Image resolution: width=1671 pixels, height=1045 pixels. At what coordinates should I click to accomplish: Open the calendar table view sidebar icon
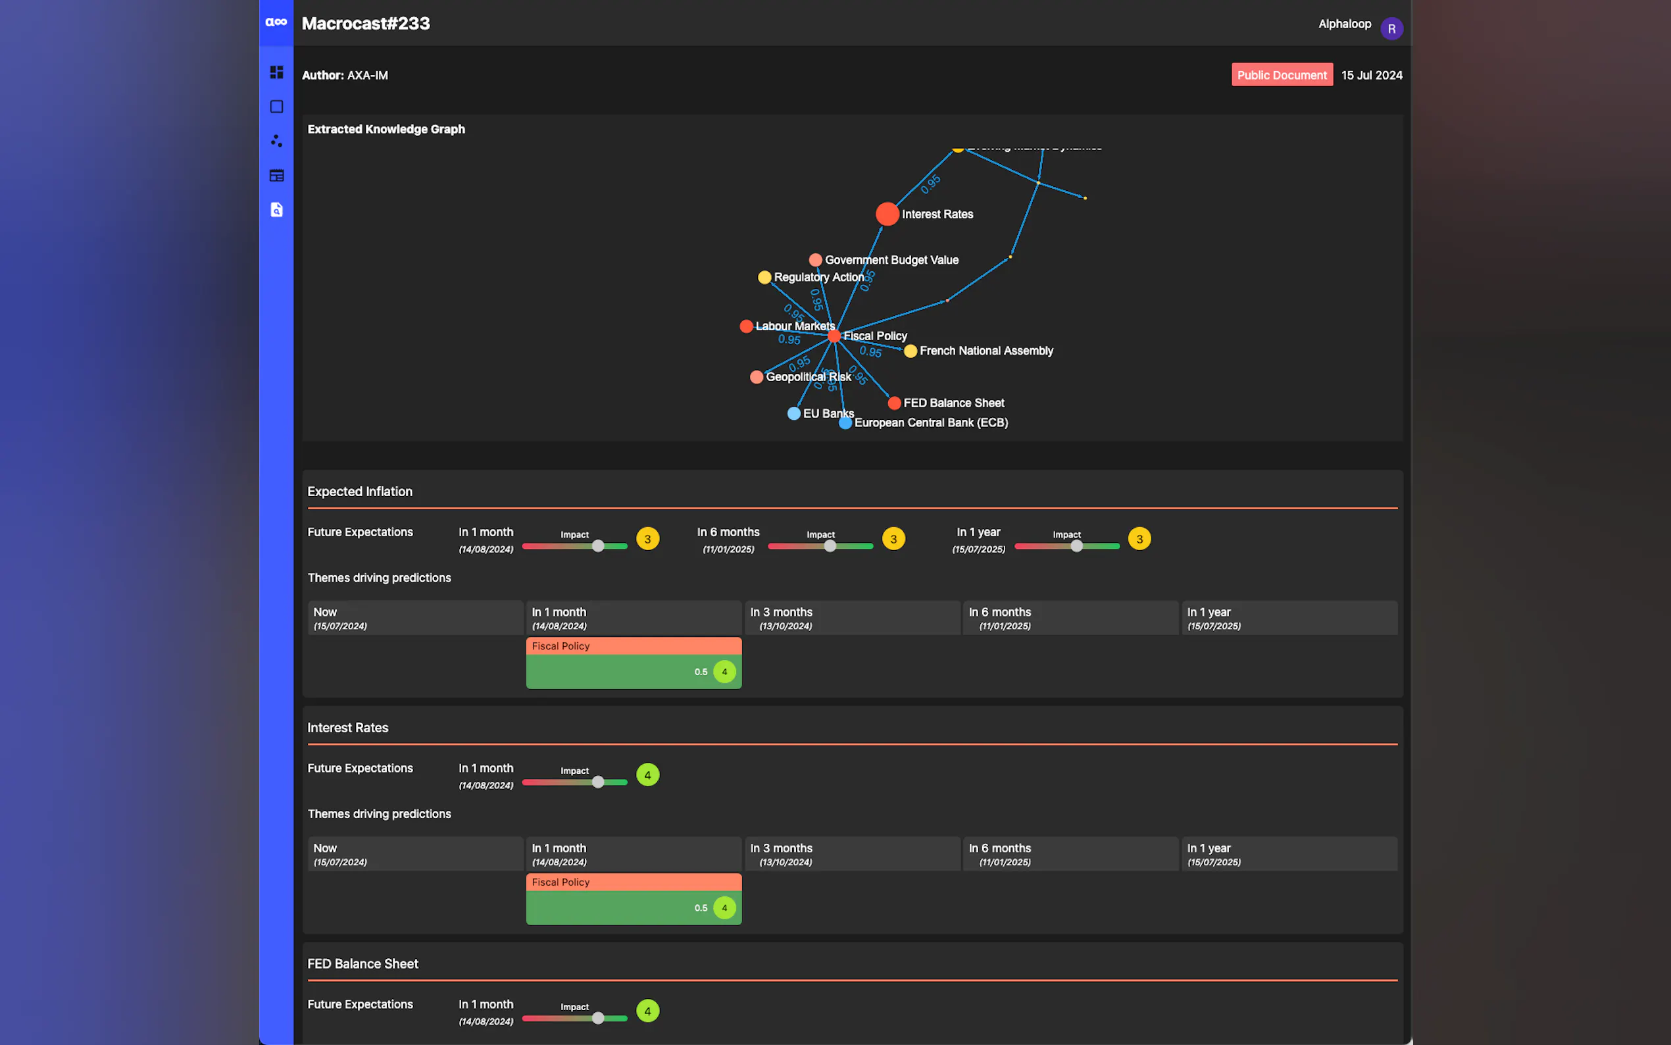click(276, 176)
